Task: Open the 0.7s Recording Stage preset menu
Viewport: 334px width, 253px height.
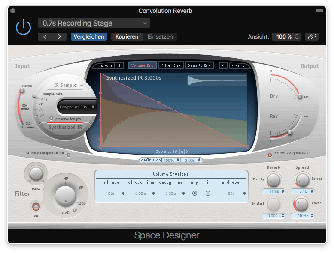Action: coord(94,23)
